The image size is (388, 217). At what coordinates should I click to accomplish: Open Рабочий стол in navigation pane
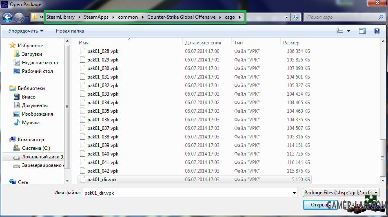click(x=38, y=71)
